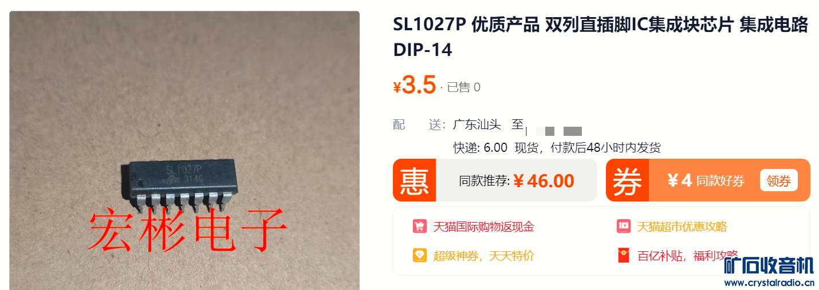Open the 超级神券，天天特价 link
The width and height of the screenshot is (819, 290).
pyautogui.click(x=483, y=256)
